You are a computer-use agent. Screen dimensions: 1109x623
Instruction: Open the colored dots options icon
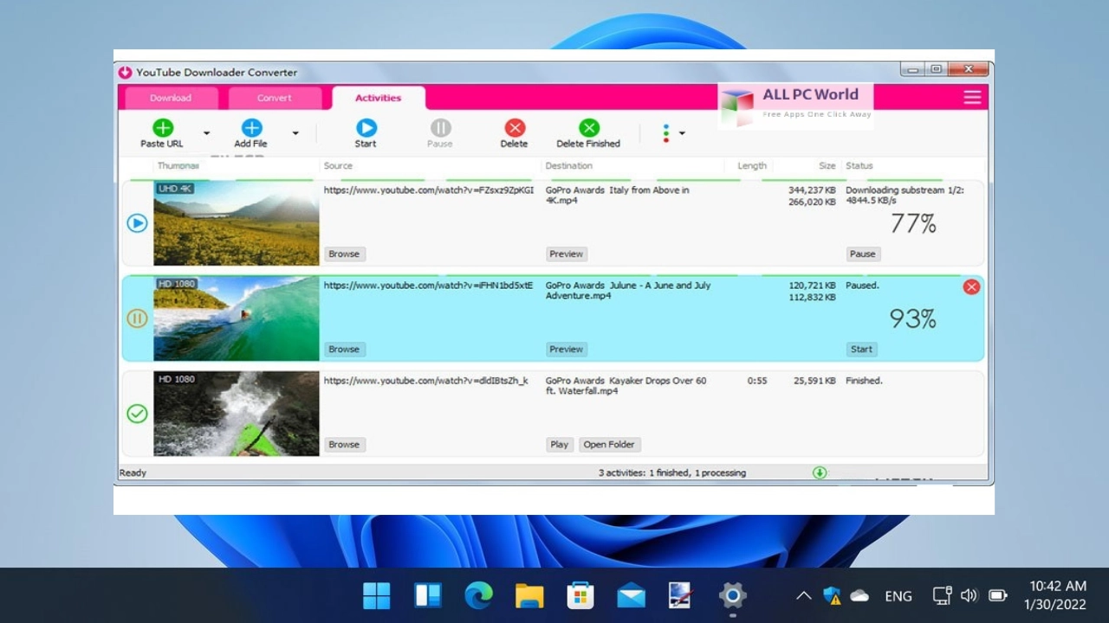666,133
